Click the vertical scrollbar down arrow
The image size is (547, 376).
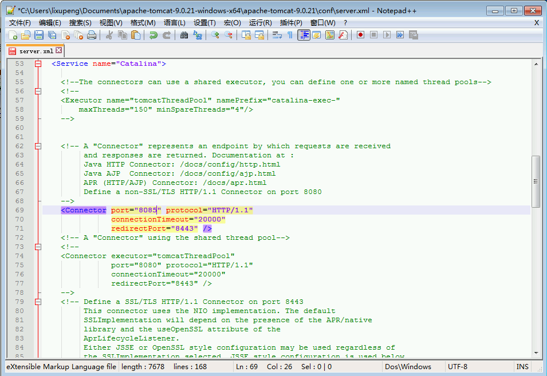tap(536, 353)
